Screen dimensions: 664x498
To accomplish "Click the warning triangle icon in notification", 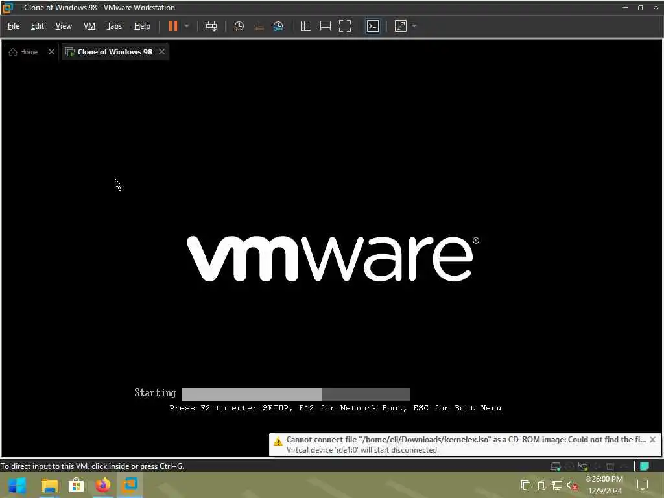I will point(278,442).
